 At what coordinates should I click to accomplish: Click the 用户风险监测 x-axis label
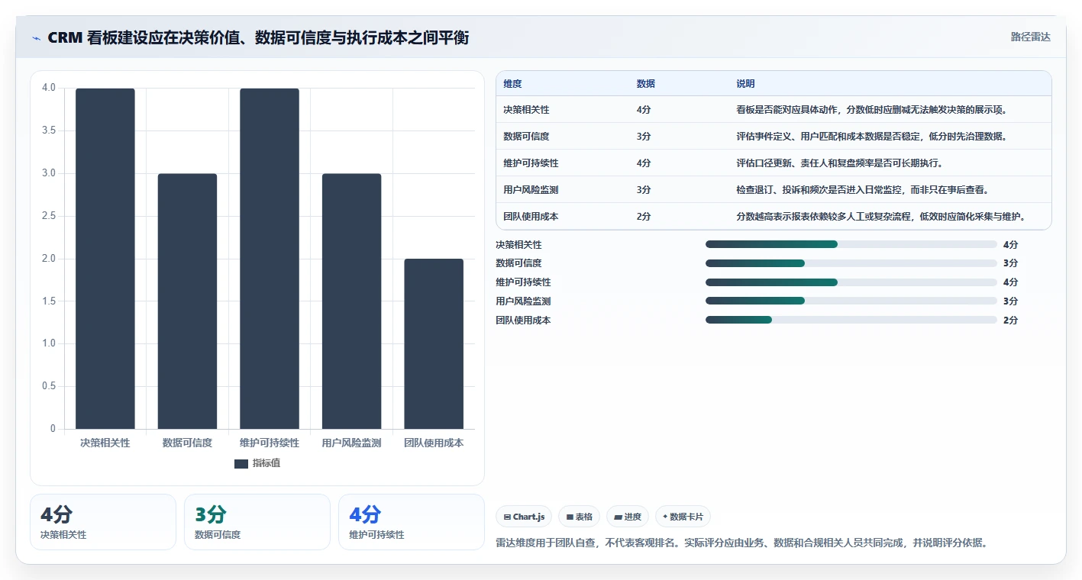coord(352,443)
